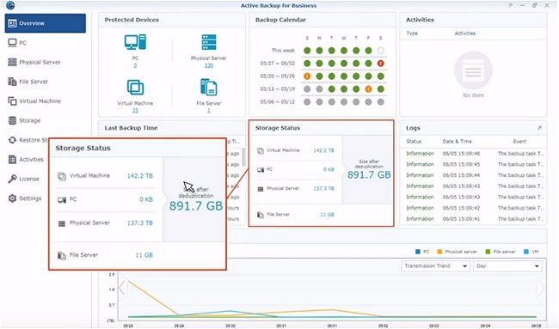Viewport: 559px width, 329px height.
Task: Click the Status column header in Logs
Action: pyautogui.click(x=414, y=142)
